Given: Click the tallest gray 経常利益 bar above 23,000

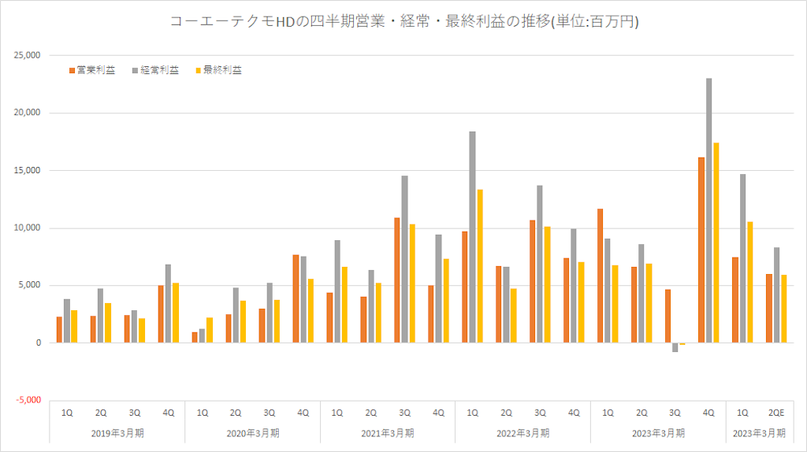Looking at the screenshot, I should [708, 210].
